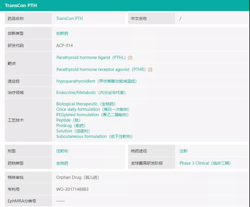Click the 工艺技术 field label
The width and height of the screenshot is (250, 207).
click(16, 120)
